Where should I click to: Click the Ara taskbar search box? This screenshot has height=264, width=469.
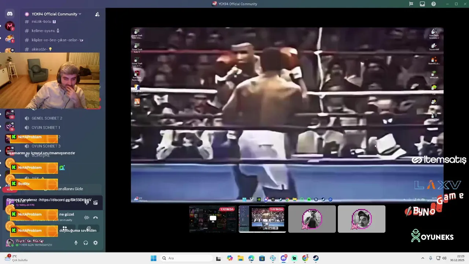coord(186,258)
